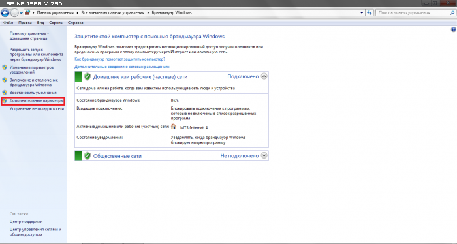Open the "Правка" menu
Viewport: 457px width, 244px height.
(25, 23)
